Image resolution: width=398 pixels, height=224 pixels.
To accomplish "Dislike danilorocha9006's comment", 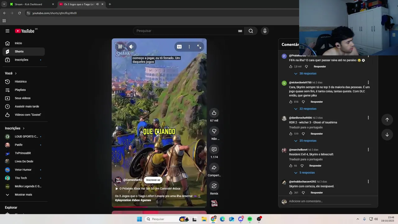I will 303,134.
